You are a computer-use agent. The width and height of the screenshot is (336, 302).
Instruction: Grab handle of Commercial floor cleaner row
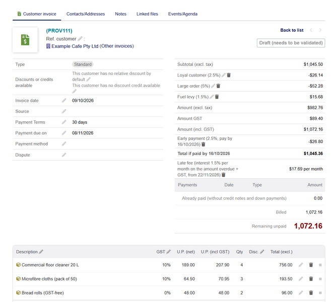coord(320,265)
